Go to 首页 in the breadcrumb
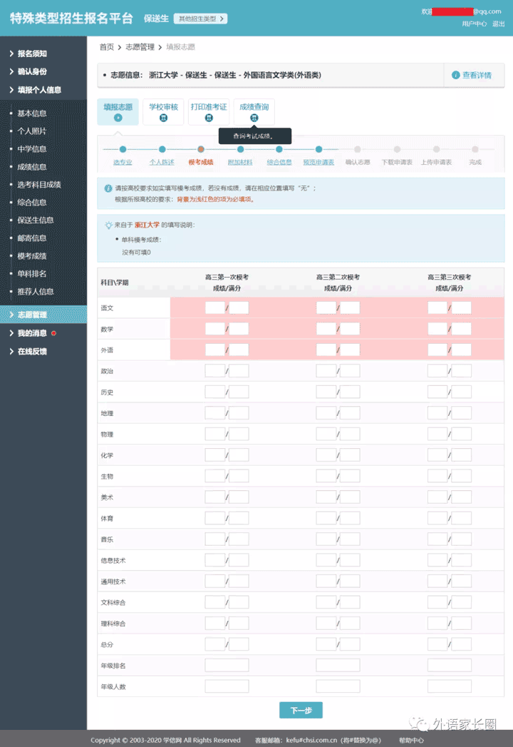 107,46
